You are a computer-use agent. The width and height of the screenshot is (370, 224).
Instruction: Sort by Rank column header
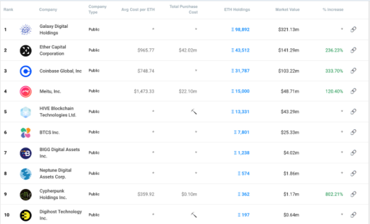(x=8, y=9)
